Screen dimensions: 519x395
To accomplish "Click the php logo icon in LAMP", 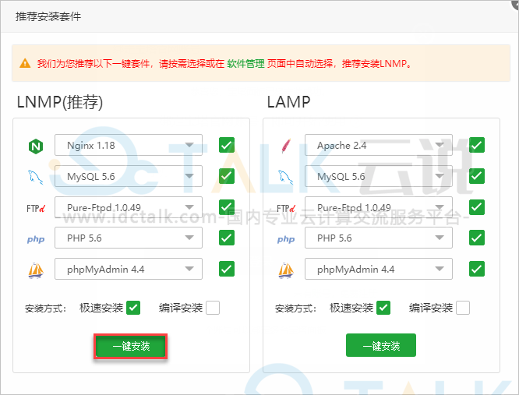I will pos(286,239).
